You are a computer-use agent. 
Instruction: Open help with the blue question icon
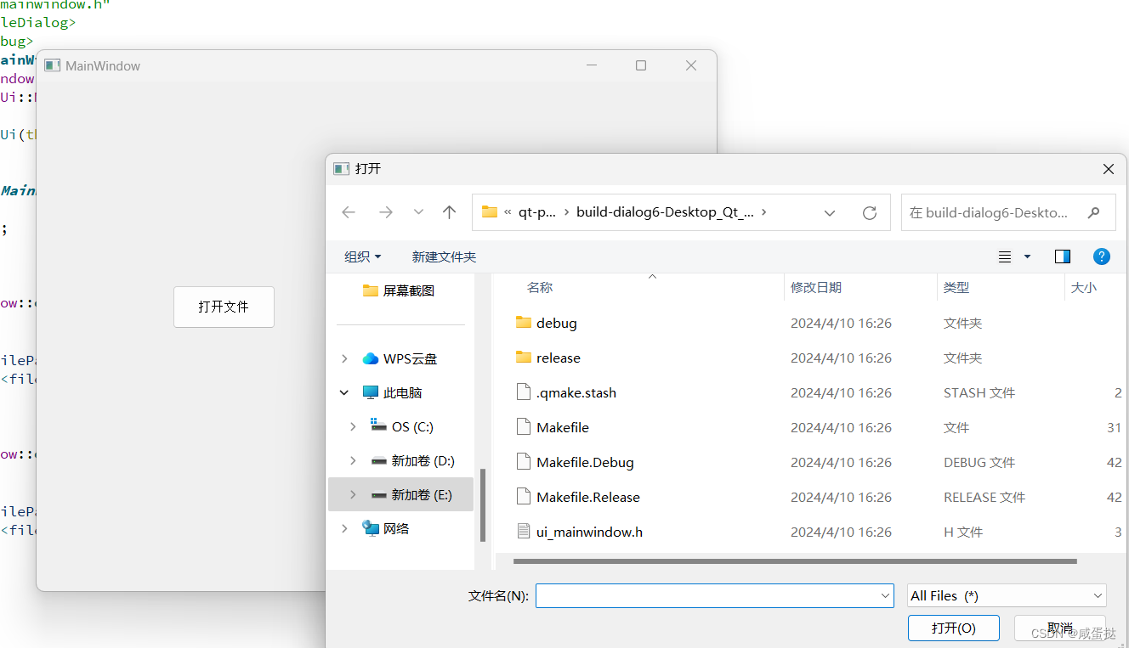tap(1102, 256)
